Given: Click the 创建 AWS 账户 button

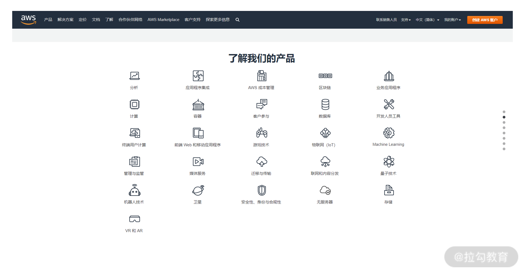Looking at the screenshot, I should pyautogui.click(x=485, y=20).
